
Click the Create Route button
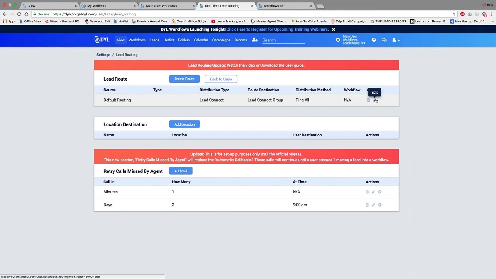[184, 79]
